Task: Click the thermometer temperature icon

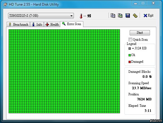Action: (81, 16)
